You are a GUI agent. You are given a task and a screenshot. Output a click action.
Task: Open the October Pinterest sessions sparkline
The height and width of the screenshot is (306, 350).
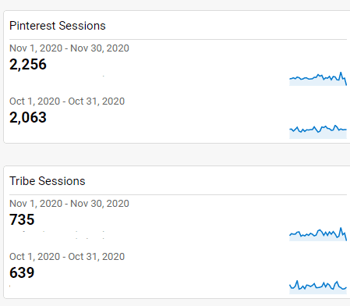(318, 132)
